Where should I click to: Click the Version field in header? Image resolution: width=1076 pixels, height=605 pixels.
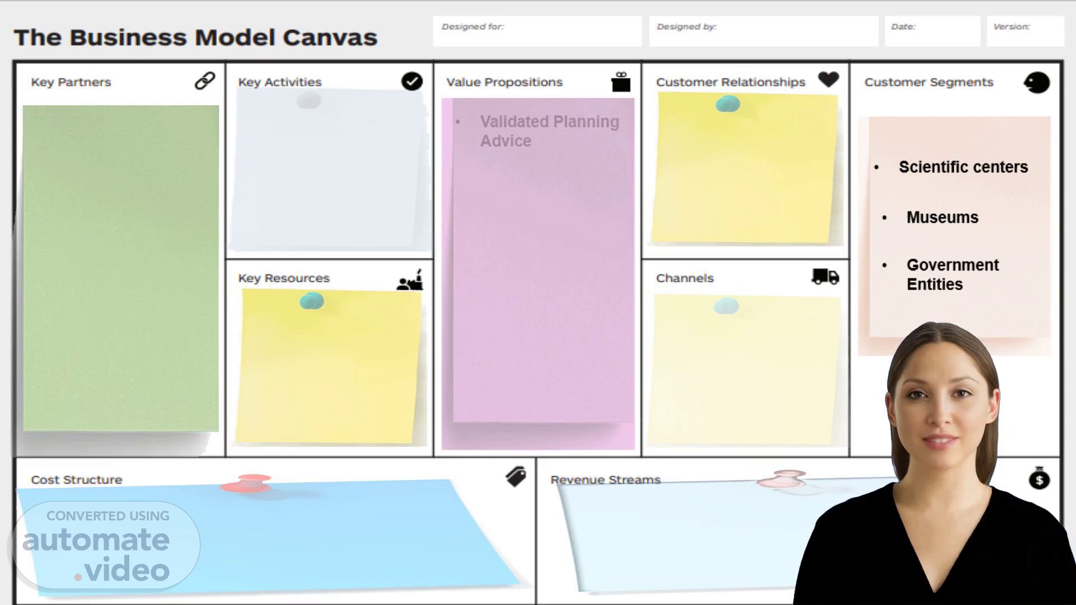coord(1025,31)
